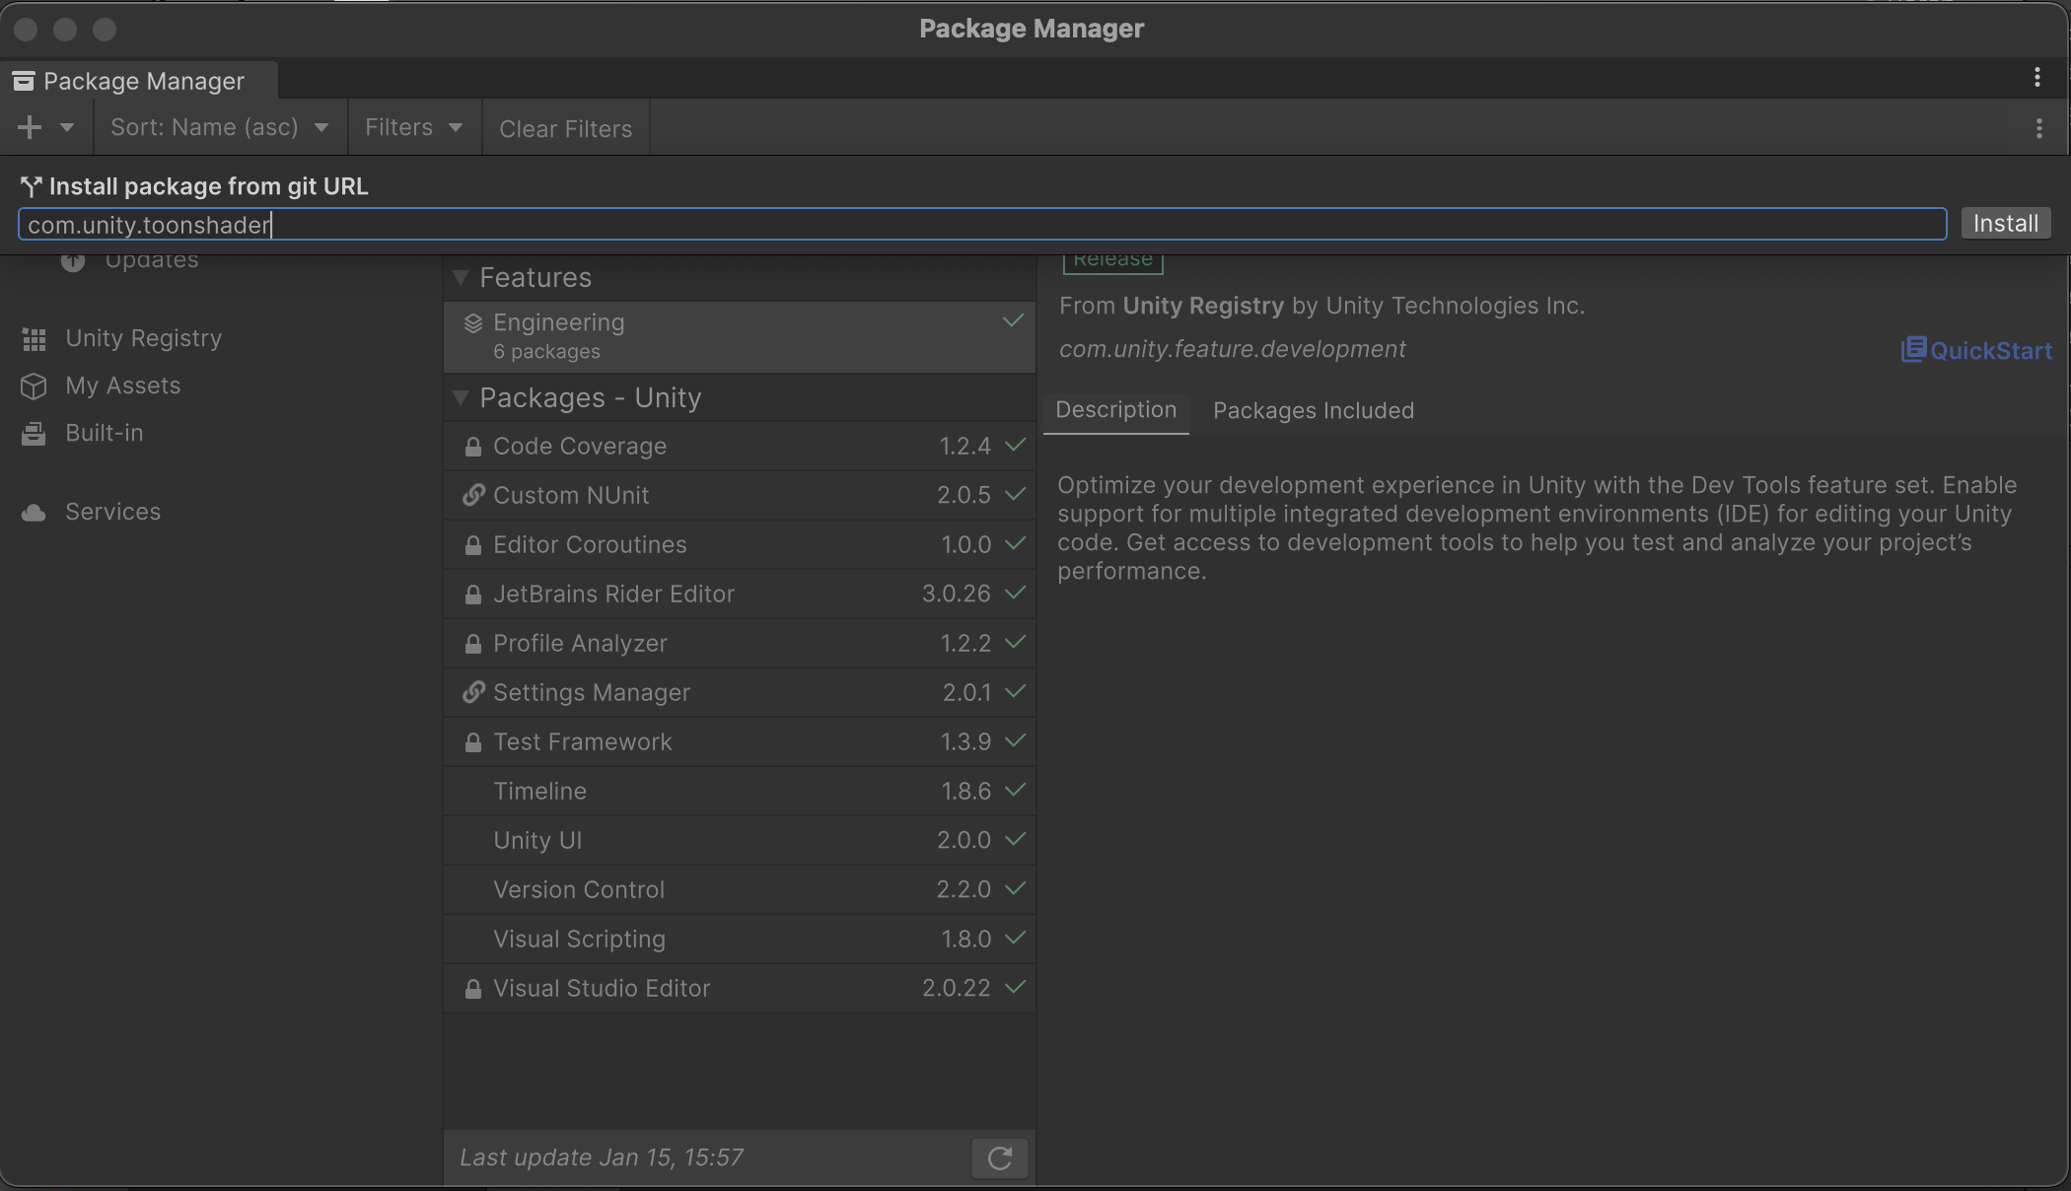
Task: Toggle the Engineering feature checkmark
Action: pyautogui.click(x=1013, y=320)
